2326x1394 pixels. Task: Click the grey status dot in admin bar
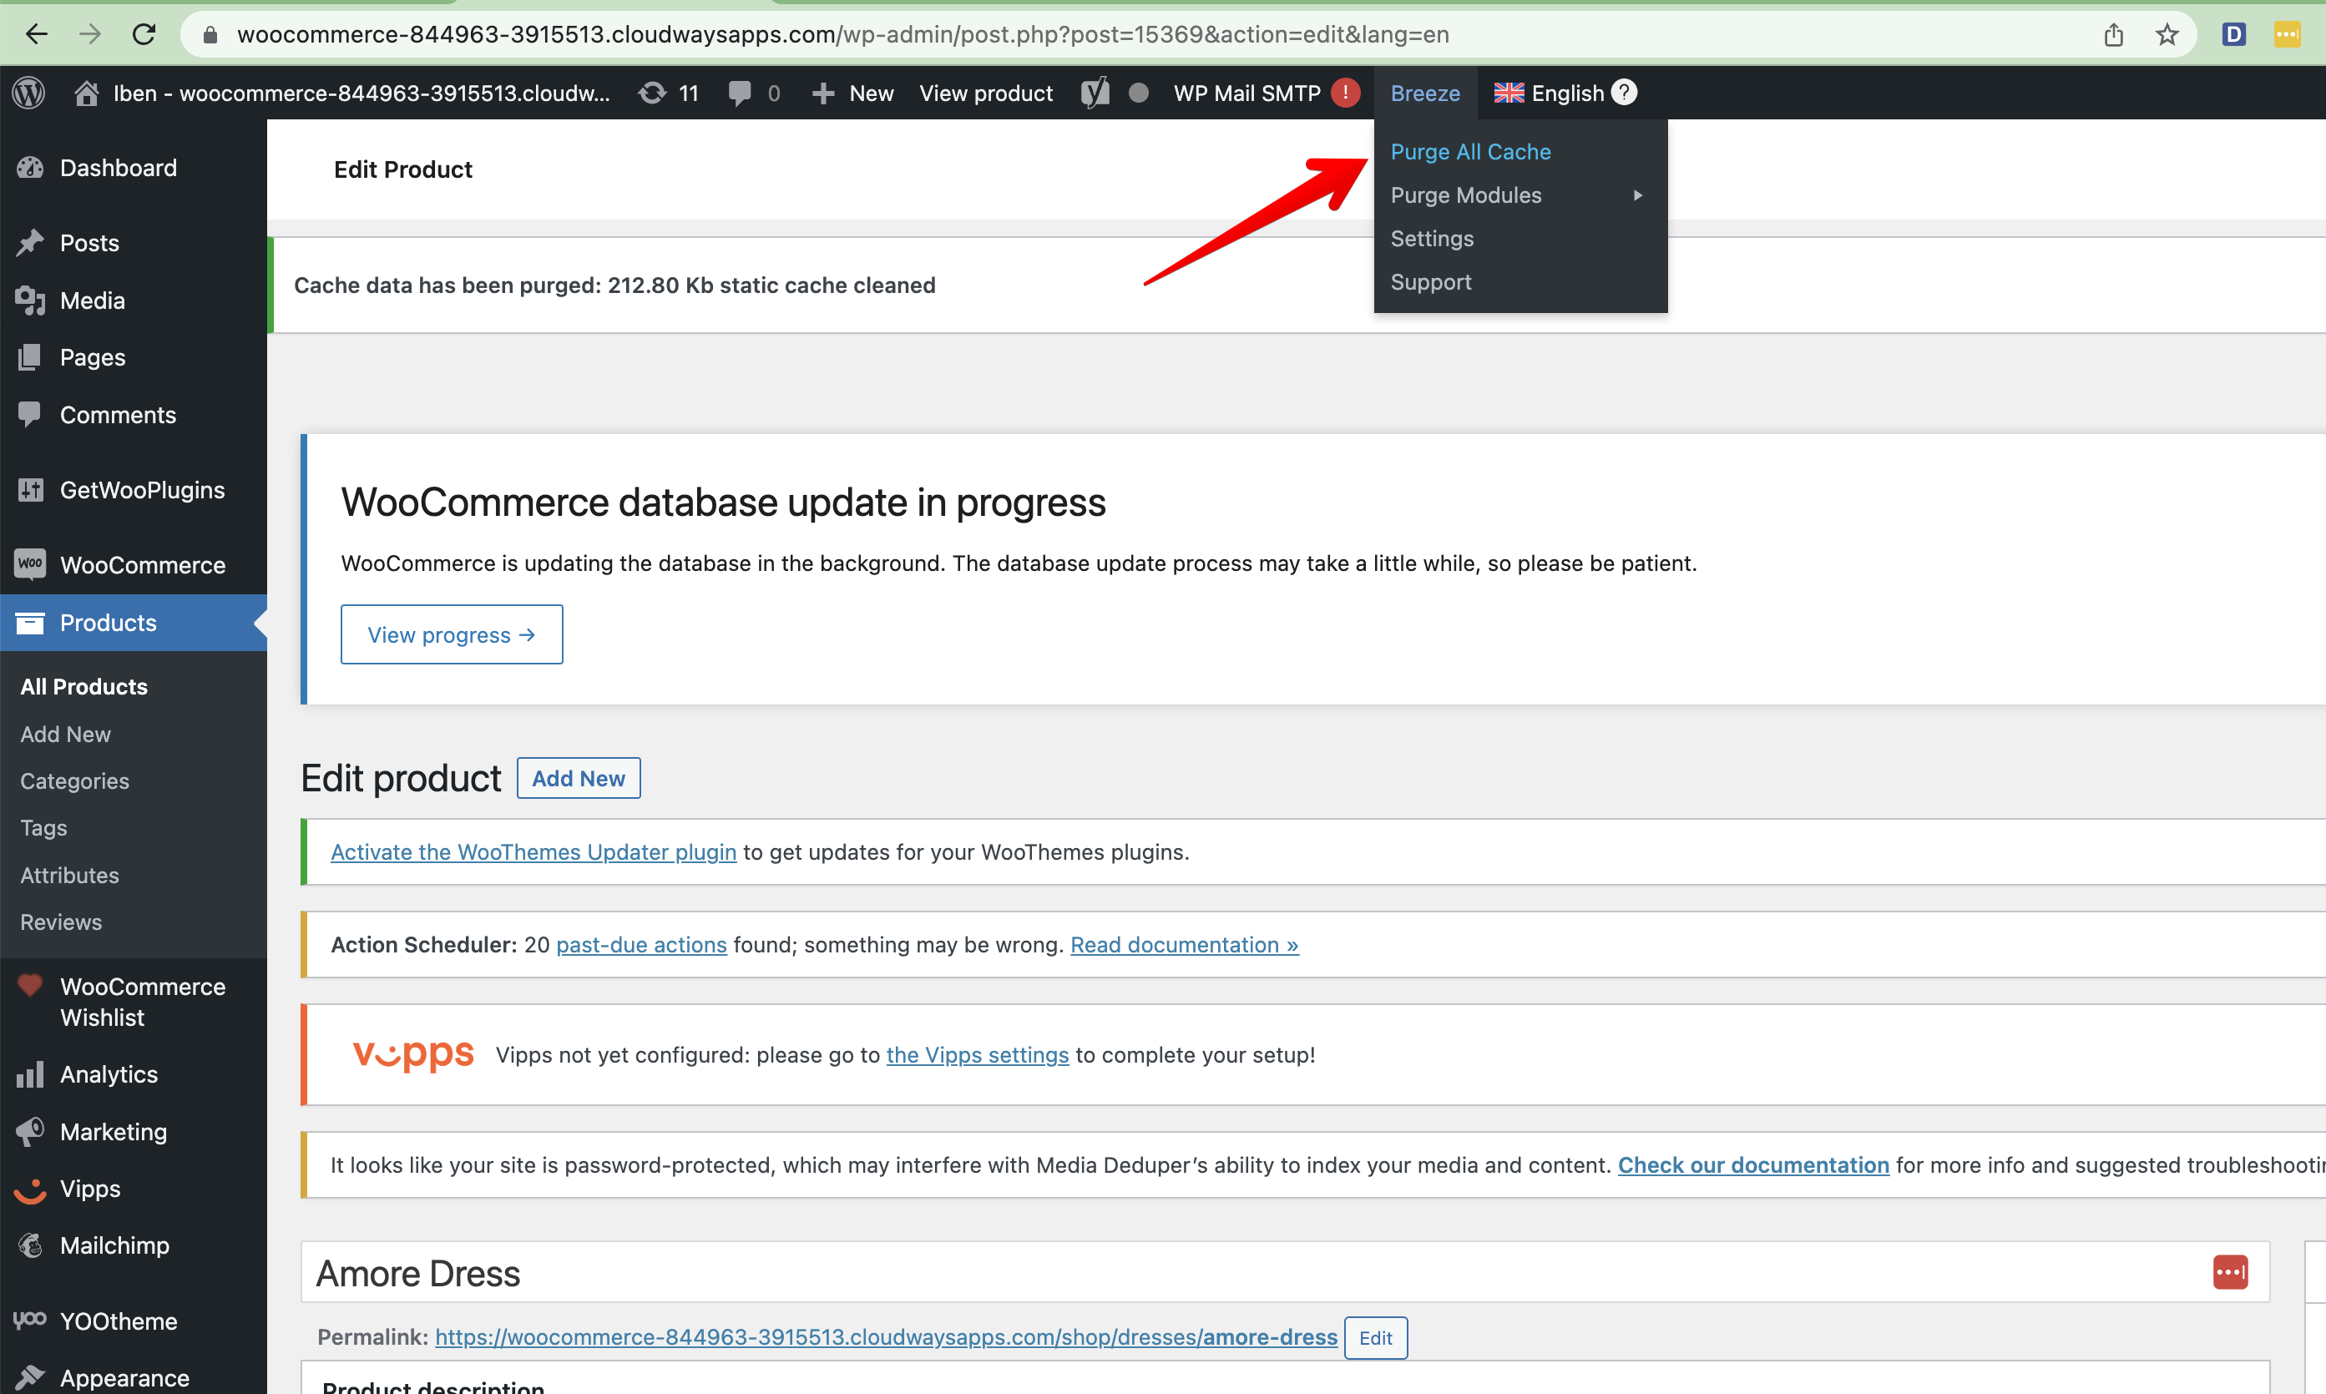pos(1139,92)
